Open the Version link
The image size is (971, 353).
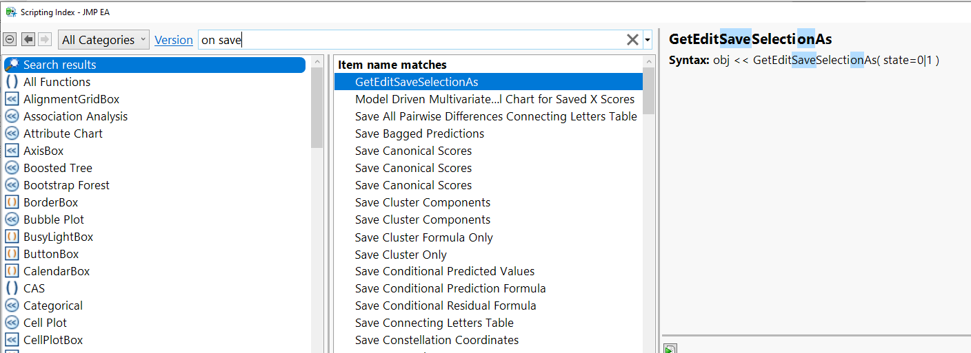[x=174, y=40]
